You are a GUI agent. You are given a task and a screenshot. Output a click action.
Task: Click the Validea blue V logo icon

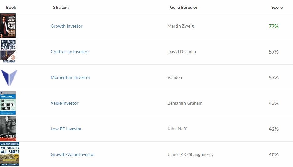(x=9, y=77)
